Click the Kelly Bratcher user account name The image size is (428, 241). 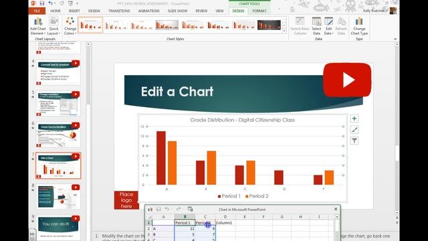point(374,11)
